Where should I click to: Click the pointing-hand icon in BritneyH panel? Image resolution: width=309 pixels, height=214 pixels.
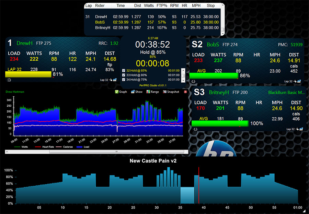click(x=297, y=129)
